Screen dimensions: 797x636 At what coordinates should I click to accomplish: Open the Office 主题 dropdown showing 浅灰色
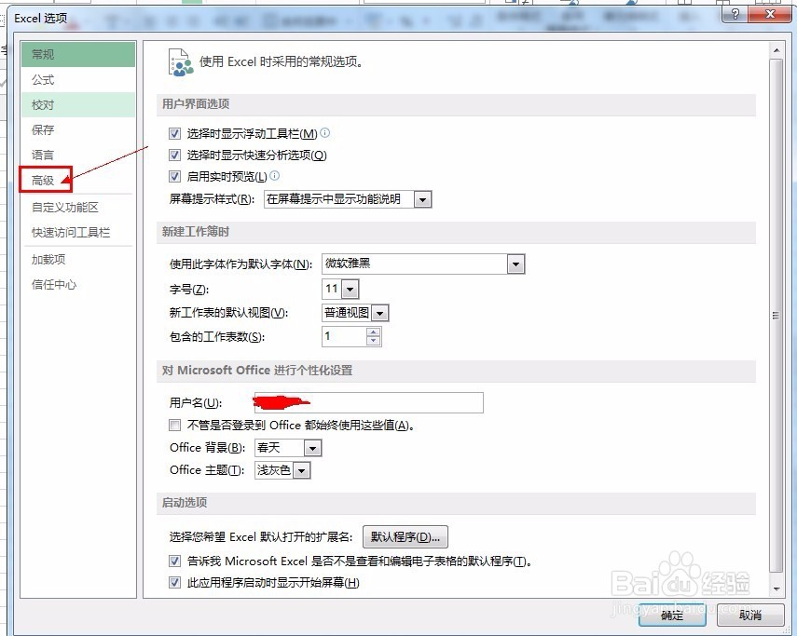point(302,470)
